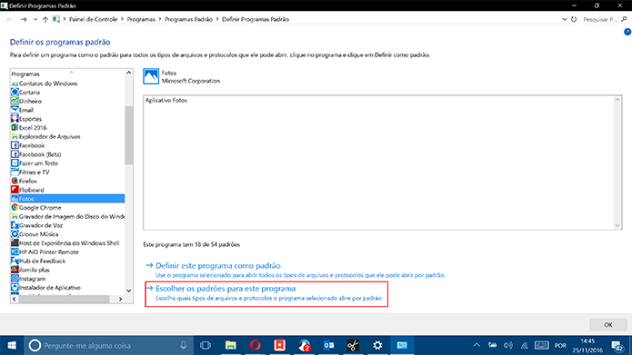Screen dimensions: 632x355
Task: Open File Explorer from the taskbar
Action: (x=231, y=345)
